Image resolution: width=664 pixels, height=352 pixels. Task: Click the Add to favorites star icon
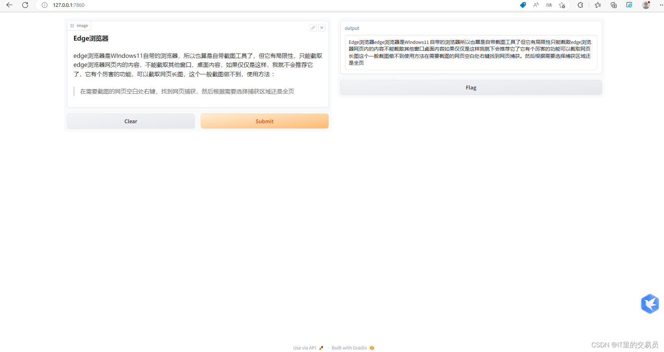[562, 5]
